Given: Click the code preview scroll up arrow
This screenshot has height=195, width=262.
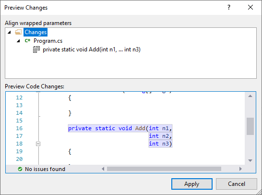Looking at the screenshot, I should click(250, 96).
